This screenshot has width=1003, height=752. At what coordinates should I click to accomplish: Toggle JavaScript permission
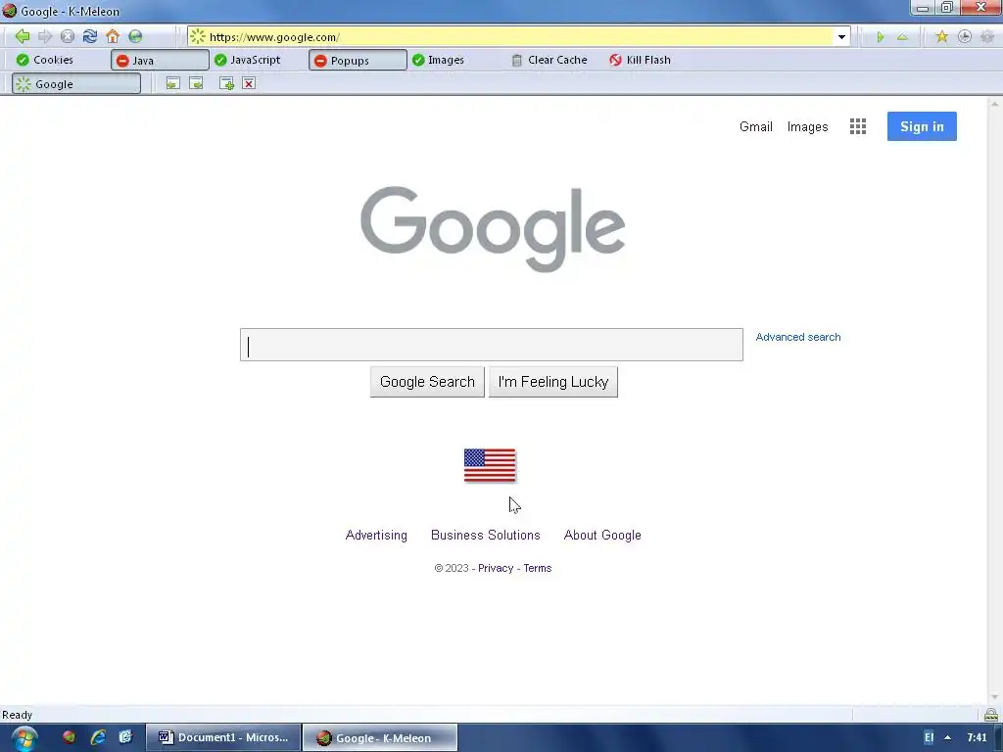pyautogui.click(x=248, y=60)
